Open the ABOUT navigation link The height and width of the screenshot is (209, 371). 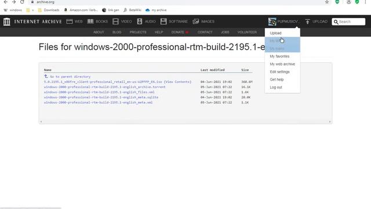pyautogui.click(x=99, y=33)
